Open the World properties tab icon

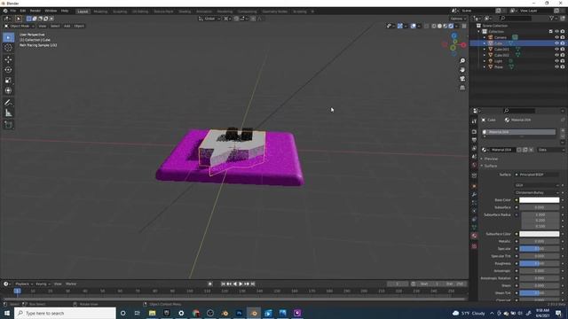(x=474, y=166)
